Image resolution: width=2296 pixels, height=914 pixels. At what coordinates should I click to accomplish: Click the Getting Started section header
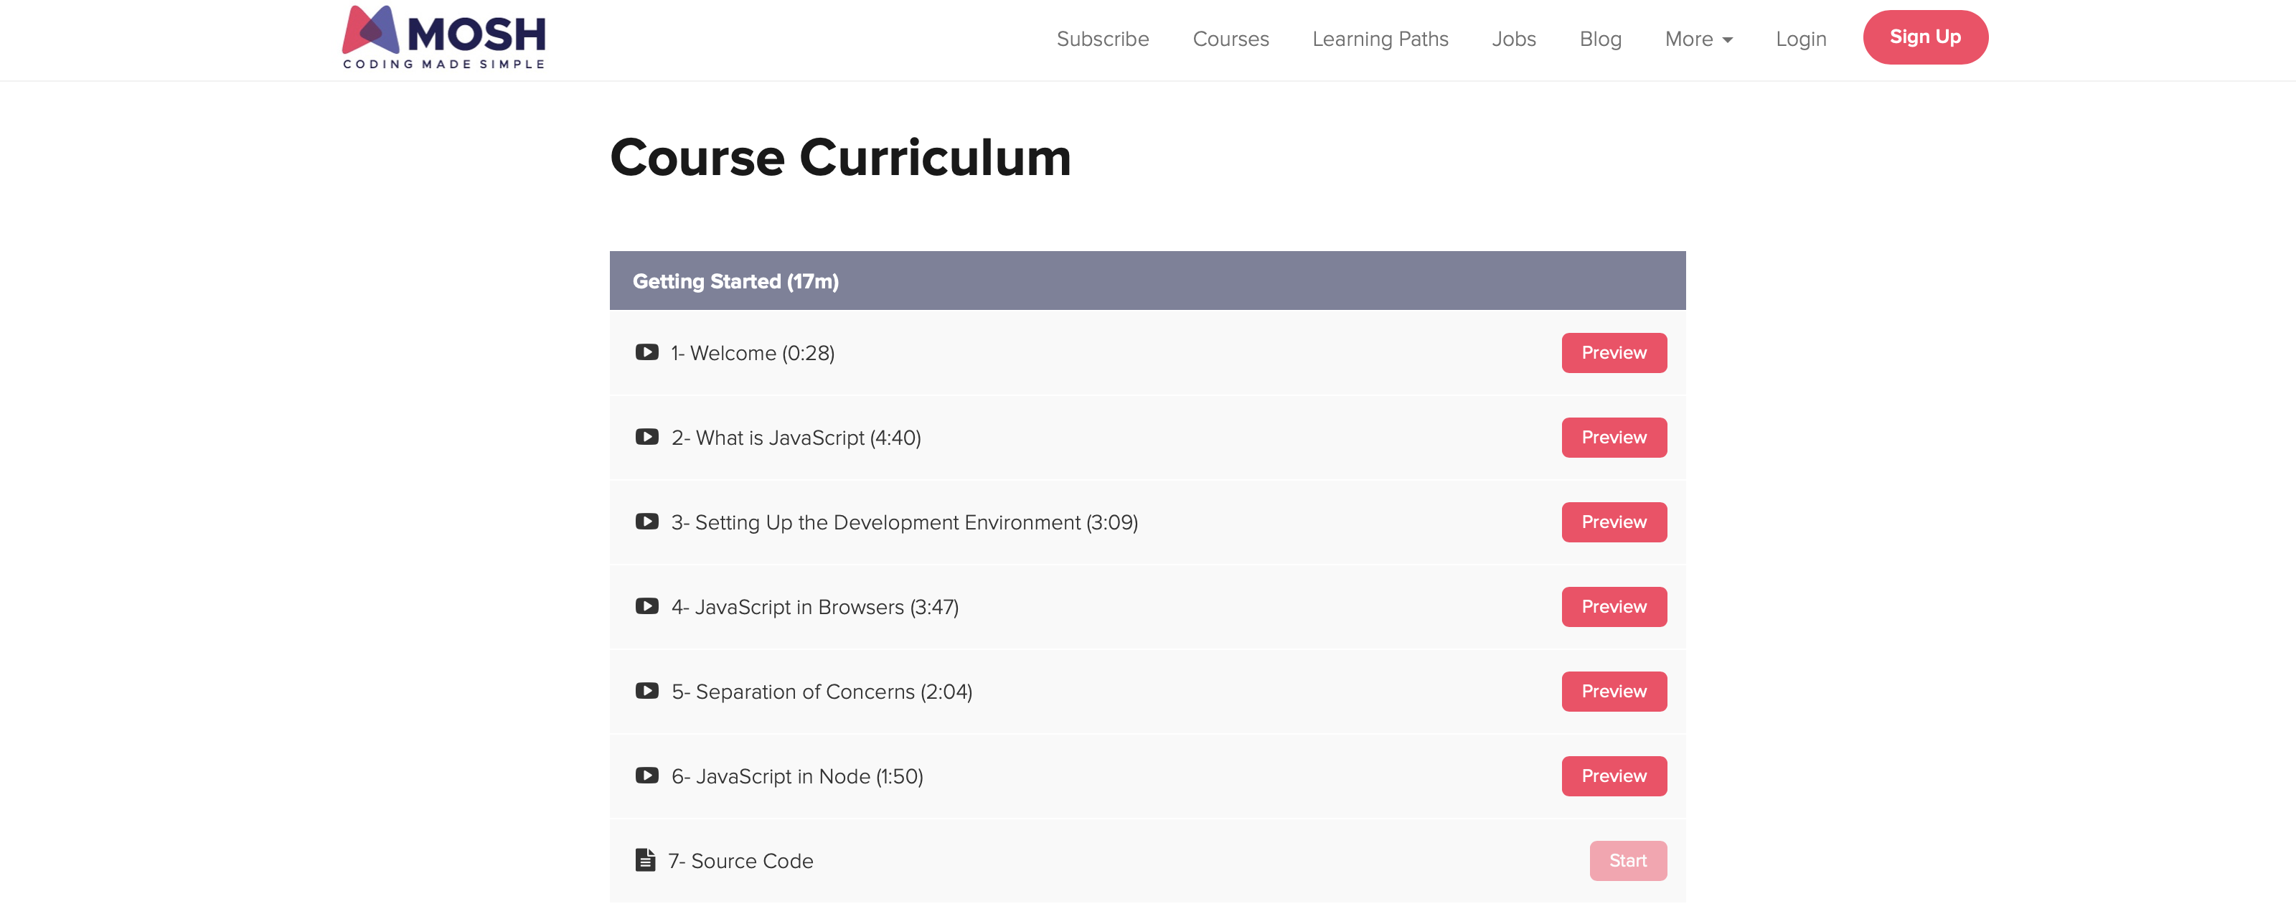tap(1147, 281)
